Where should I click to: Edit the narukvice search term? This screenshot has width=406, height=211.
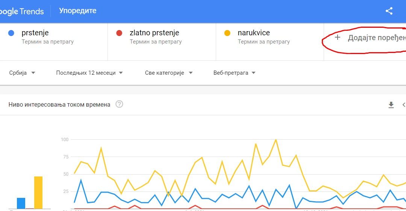(254, 33)
